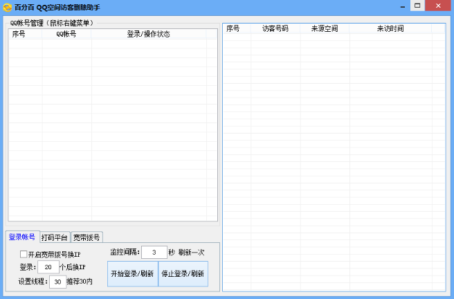Focus the 设置线程 input showing 30

pyautogui.click(x=57, y=282)
